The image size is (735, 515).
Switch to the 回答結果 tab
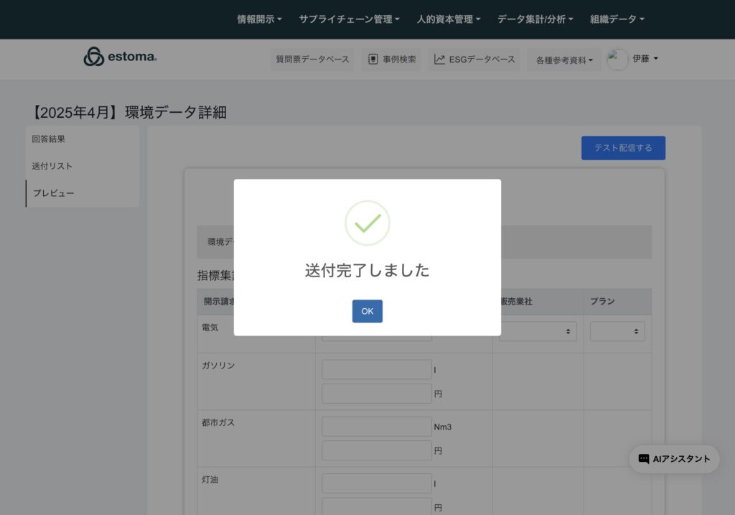tap(49, 139)
